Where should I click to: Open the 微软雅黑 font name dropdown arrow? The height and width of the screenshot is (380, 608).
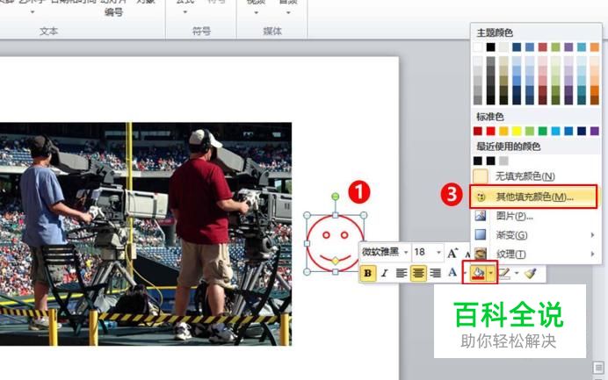(x=406, y=253)
